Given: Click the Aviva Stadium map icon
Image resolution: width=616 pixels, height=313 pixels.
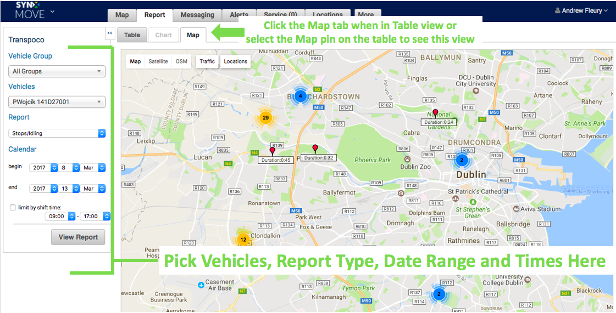Looking at the screenshot, I should [516, 209].
